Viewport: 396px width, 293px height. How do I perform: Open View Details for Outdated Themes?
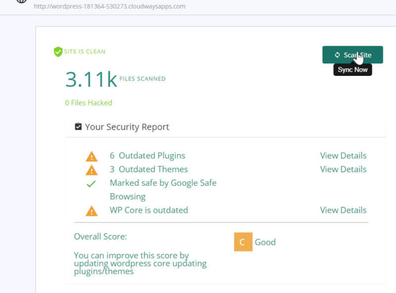(343, 169)
